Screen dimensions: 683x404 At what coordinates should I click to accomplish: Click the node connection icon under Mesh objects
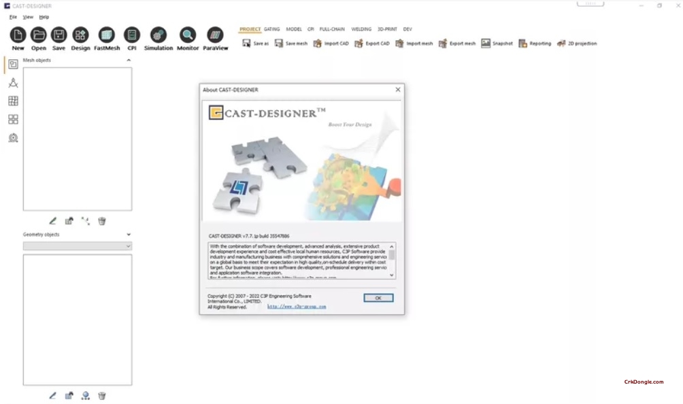pos(86,221)
